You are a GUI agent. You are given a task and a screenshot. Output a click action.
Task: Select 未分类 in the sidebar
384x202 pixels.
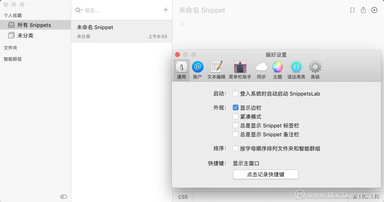tap(36, 36)
